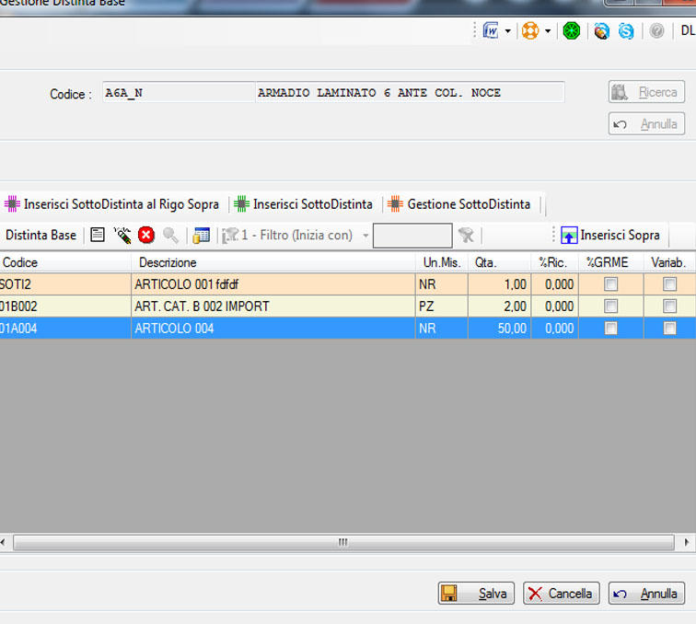
Task: Click the magnifier search icon in grid toolbar
Action: click(170, 236)
